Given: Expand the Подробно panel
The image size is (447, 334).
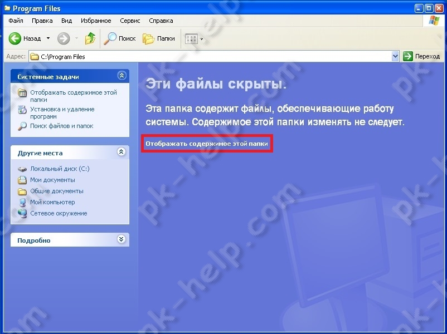Looking at the screenshot, I should pos(121,239).
